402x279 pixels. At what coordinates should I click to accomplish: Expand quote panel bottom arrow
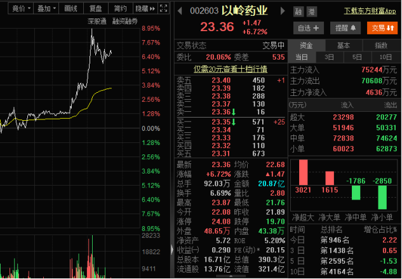pos(231,276)
